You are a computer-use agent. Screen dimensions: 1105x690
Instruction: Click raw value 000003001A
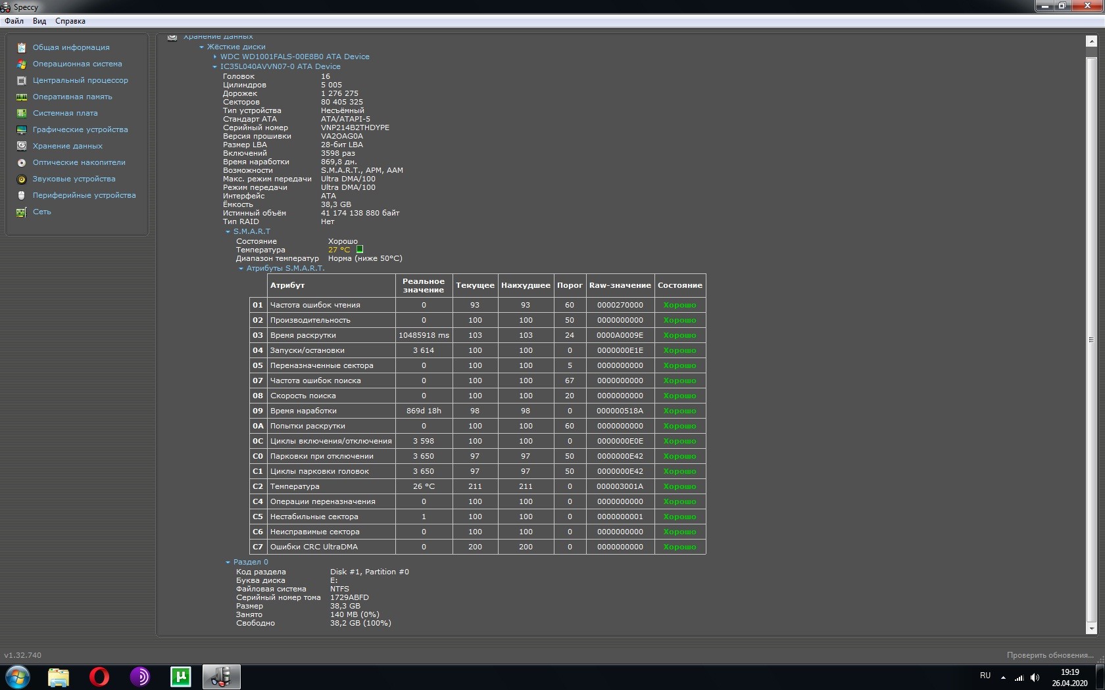[620, 486]
